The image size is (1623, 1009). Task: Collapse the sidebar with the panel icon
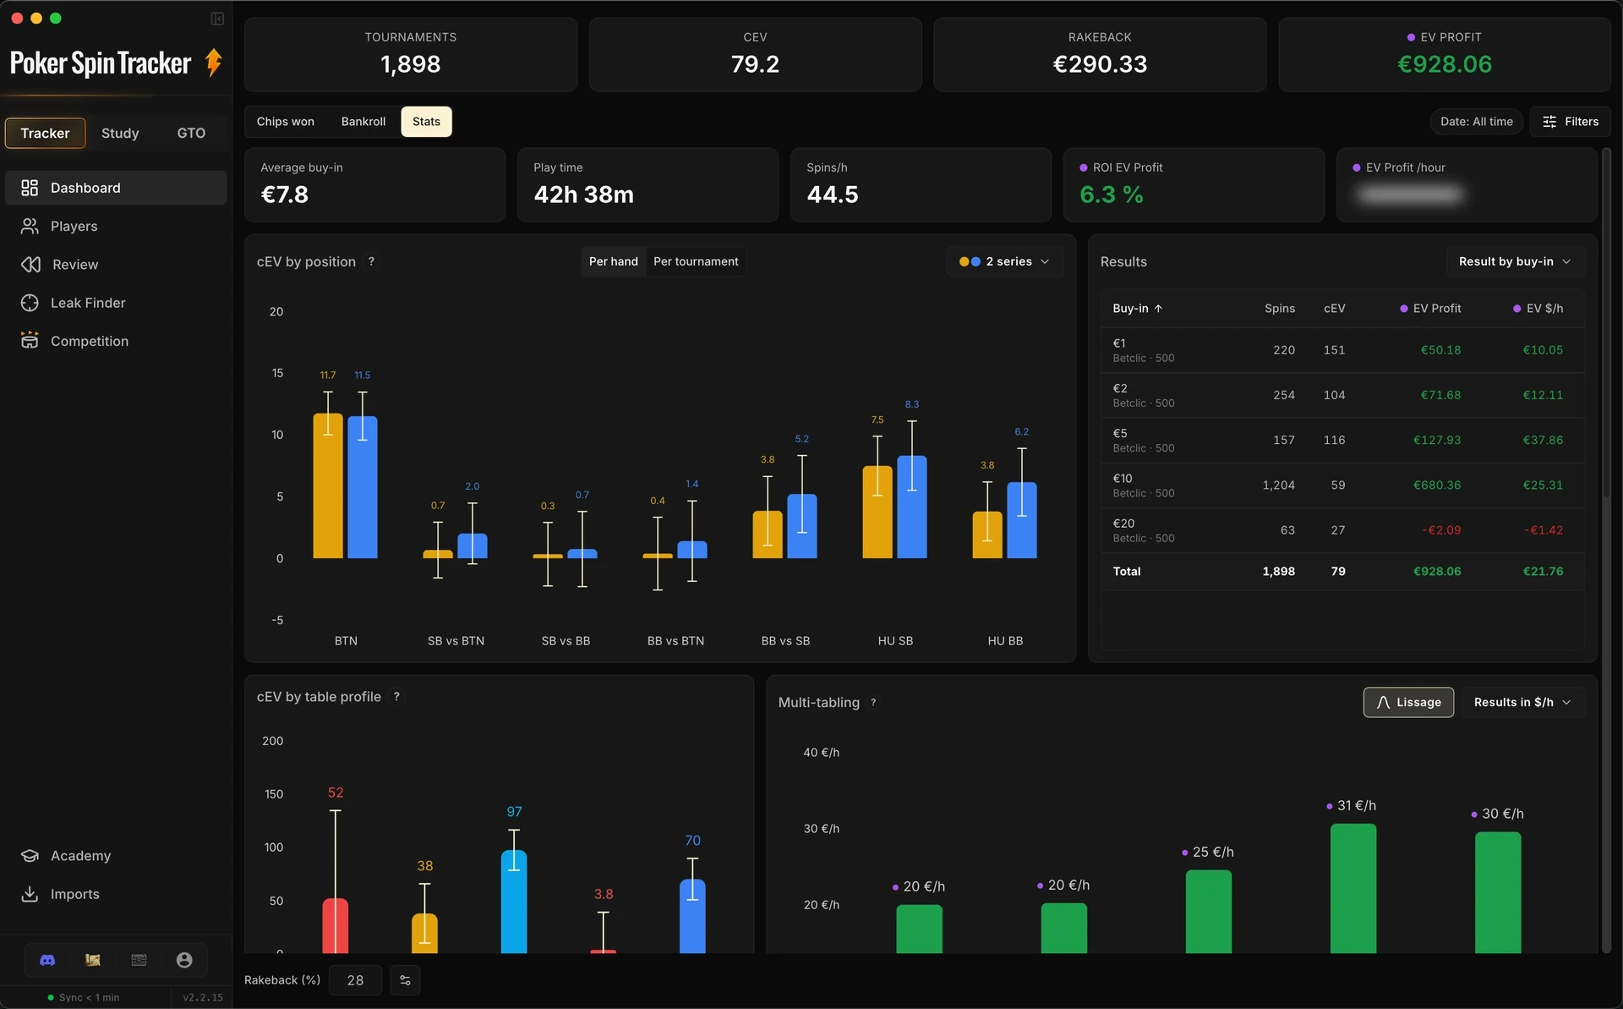point(217,19)
